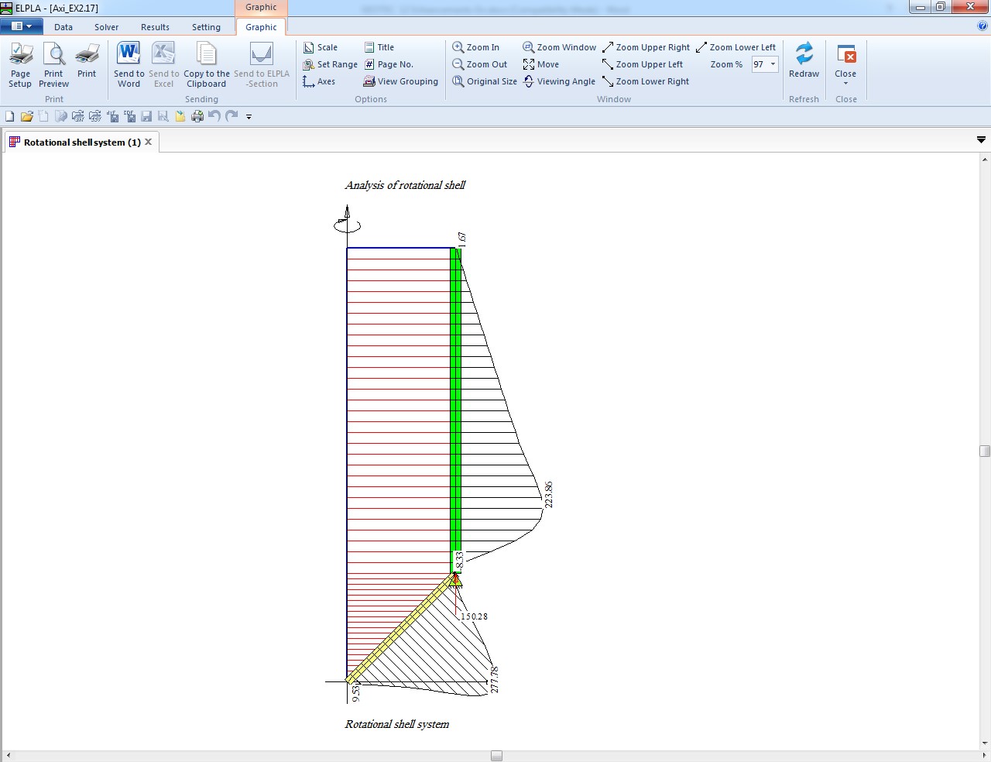Open the Title option

pyautogui.click(x=379, y=47)
